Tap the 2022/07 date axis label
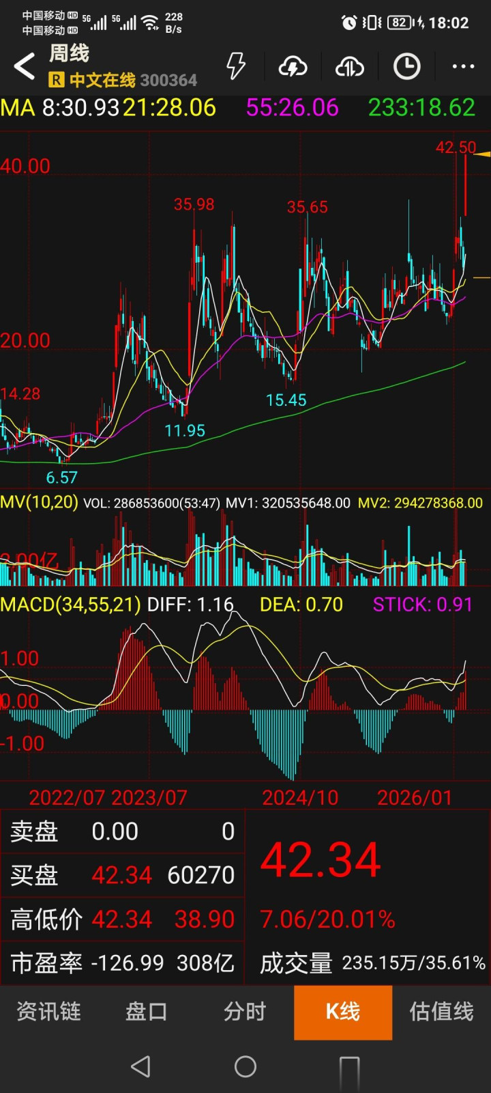This screenshot has height=1093, width=491. tap(67, 797)
